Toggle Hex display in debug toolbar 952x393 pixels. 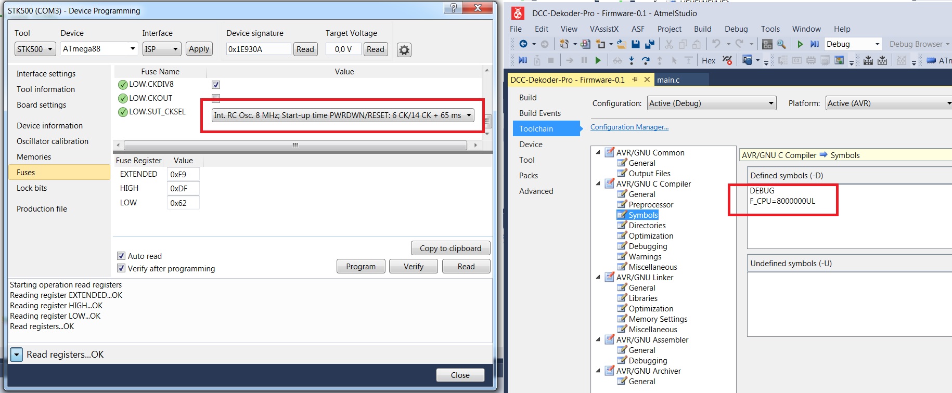pyautogui.click(x=709, y=60)
